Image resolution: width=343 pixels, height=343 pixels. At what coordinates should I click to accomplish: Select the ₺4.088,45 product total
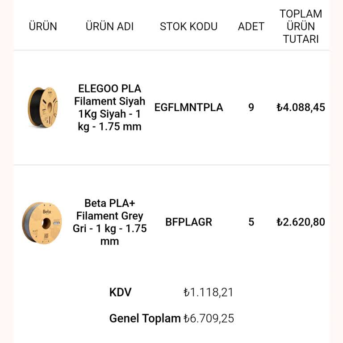(301, 108)
